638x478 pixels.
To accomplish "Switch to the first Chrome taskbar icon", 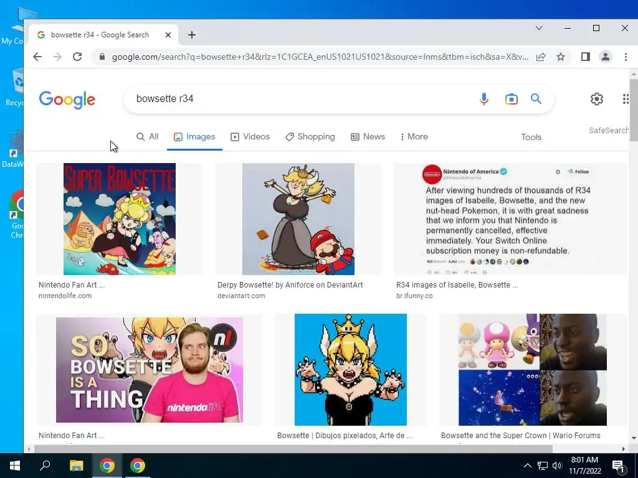I will [x=107, y=466].
